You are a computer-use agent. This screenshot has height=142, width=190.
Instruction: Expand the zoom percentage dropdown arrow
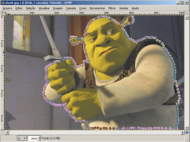point(39,138)
